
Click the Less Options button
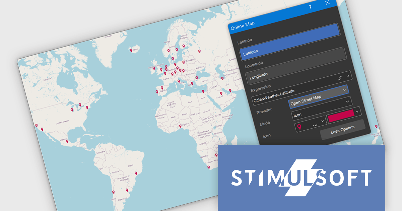click(342, 130)
